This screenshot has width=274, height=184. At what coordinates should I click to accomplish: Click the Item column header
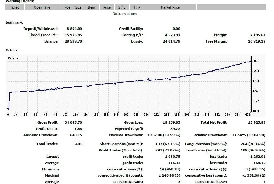click(91, 7)
